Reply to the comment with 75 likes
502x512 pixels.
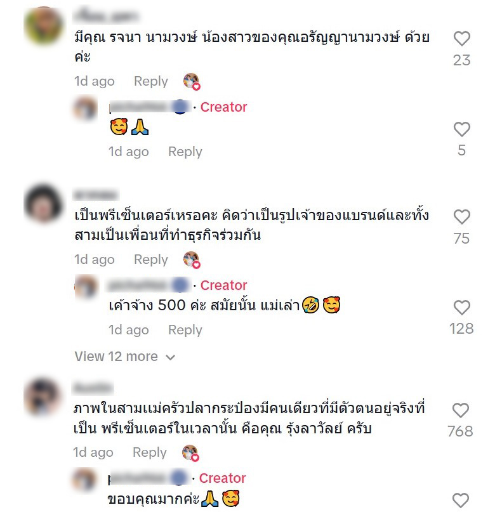(150, 259)
